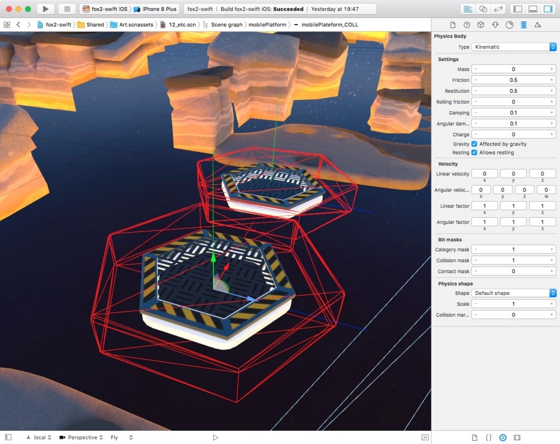Increase the Mass value
The width and height of the screenshot is (560, 444).
pyautogui.click(x=551, y=69)
